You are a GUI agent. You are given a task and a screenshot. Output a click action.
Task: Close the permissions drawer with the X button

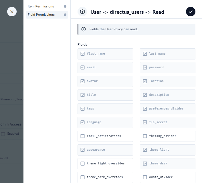point(12,12)
